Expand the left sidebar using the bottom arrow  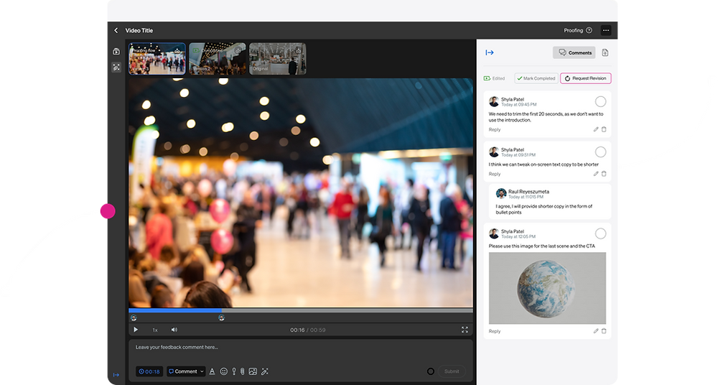point(116,375)
